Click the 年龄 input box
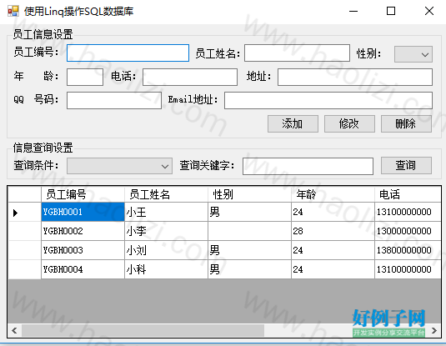 [85, 77]
